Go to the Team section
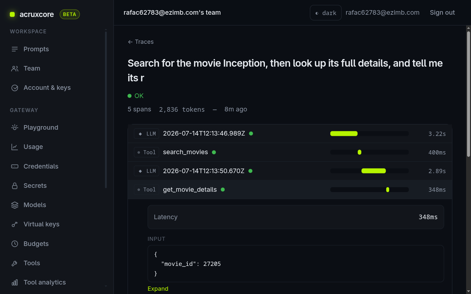This screenshot has height=294, width=471. coord(32,68)
